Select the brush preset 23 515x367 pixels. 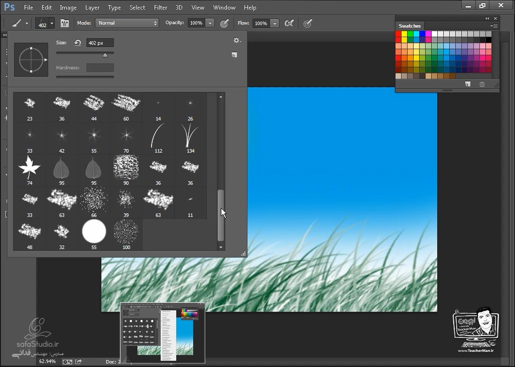[x=30, y=106]
